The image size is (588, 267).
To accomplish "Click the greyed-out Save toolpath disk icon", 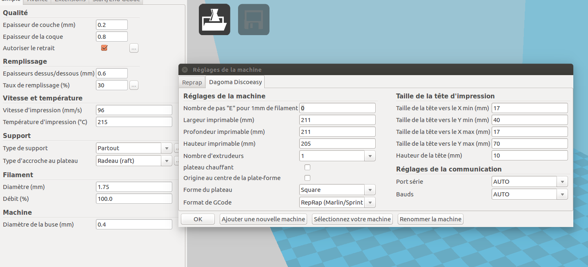I will click(x=254, y=20).
